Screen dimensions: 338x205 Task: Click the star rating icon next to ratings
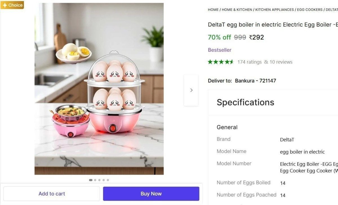pyautogui.click(x=221, y=62)
